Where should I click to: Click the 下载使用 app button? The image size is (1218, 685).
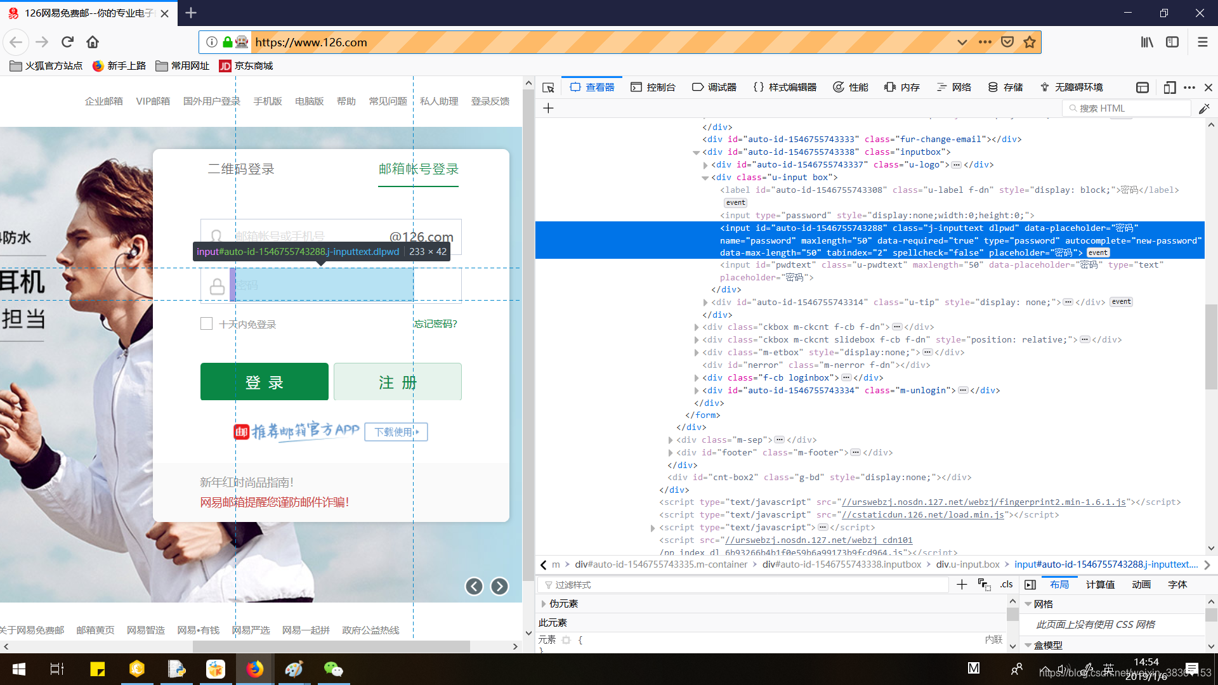tap(396, 432)
